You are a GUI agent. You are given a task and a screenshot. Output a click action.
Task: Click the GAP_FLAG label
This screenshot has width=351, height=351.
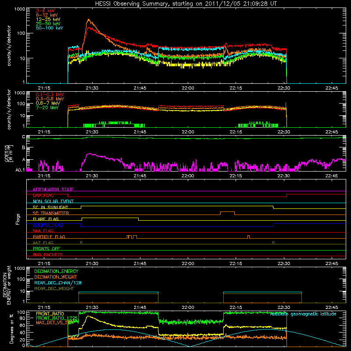[x=43, y=195]
